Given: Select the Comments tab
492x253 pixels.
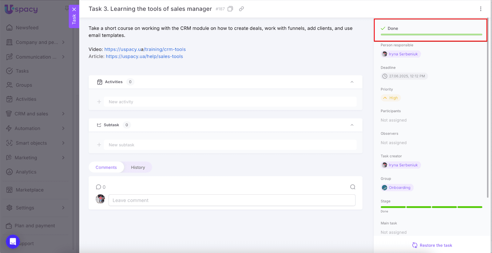Looking at the screenshot, I should click(x=106, y=168).
